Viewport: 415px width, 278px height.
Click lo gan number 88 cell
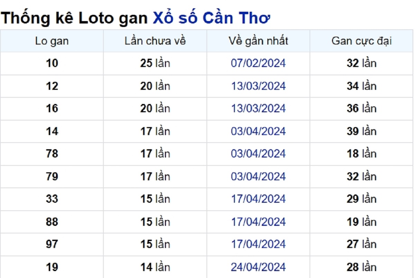click(52, 222)
